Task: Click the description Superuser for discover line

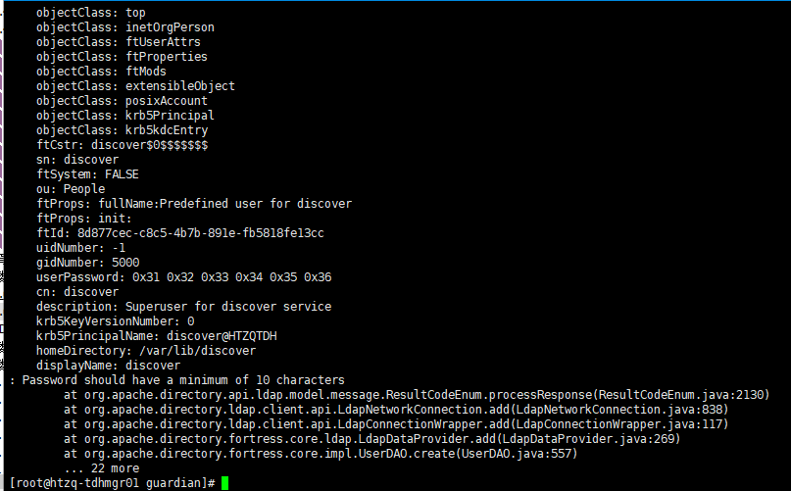Action: pos(183,307)
